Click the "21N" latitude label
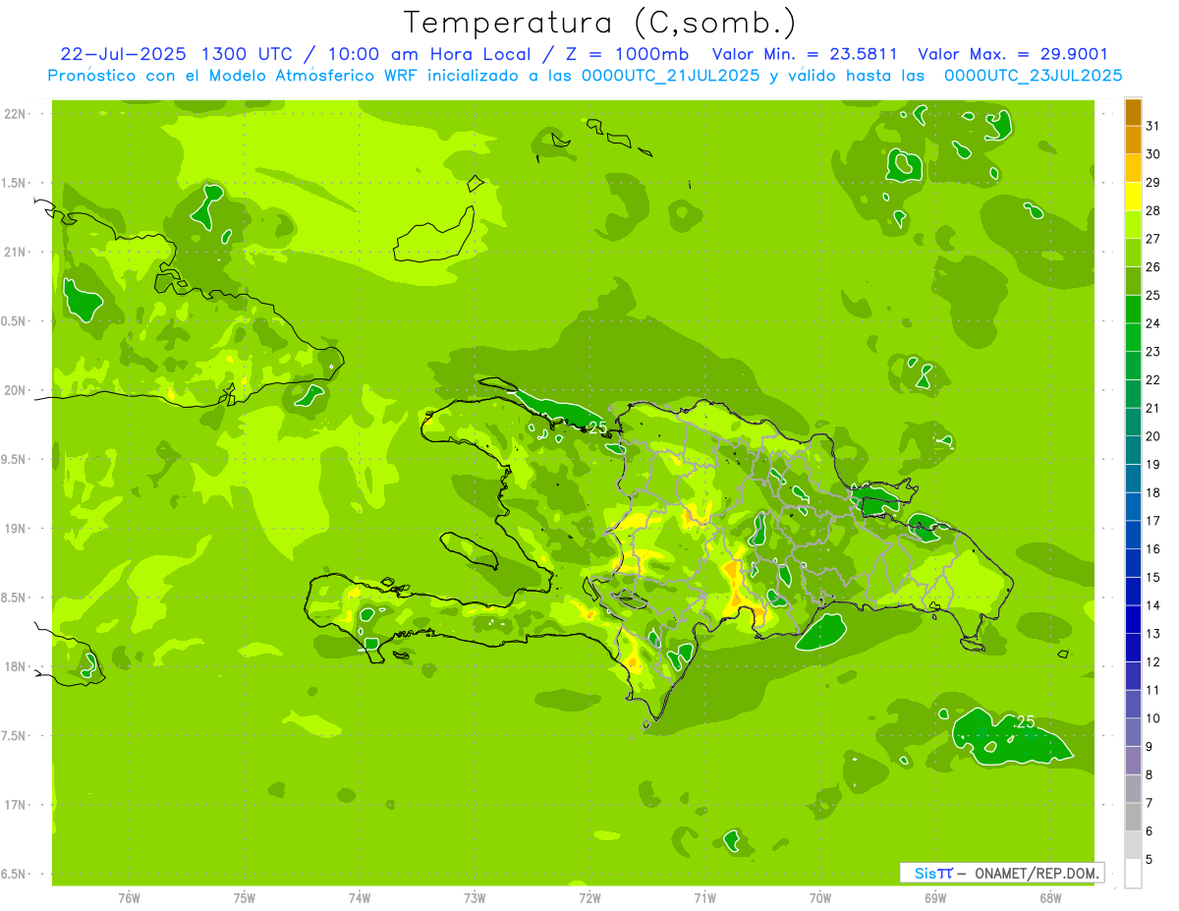 pyautogui.click(x=15, y=252)
